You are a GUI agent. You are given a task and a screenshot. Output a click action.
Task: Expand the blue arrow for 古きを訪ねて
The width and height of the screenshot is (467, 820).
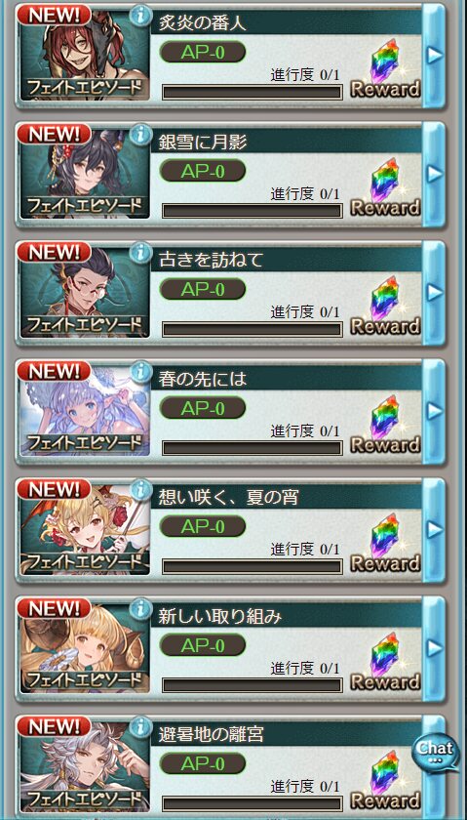point(434,292)
